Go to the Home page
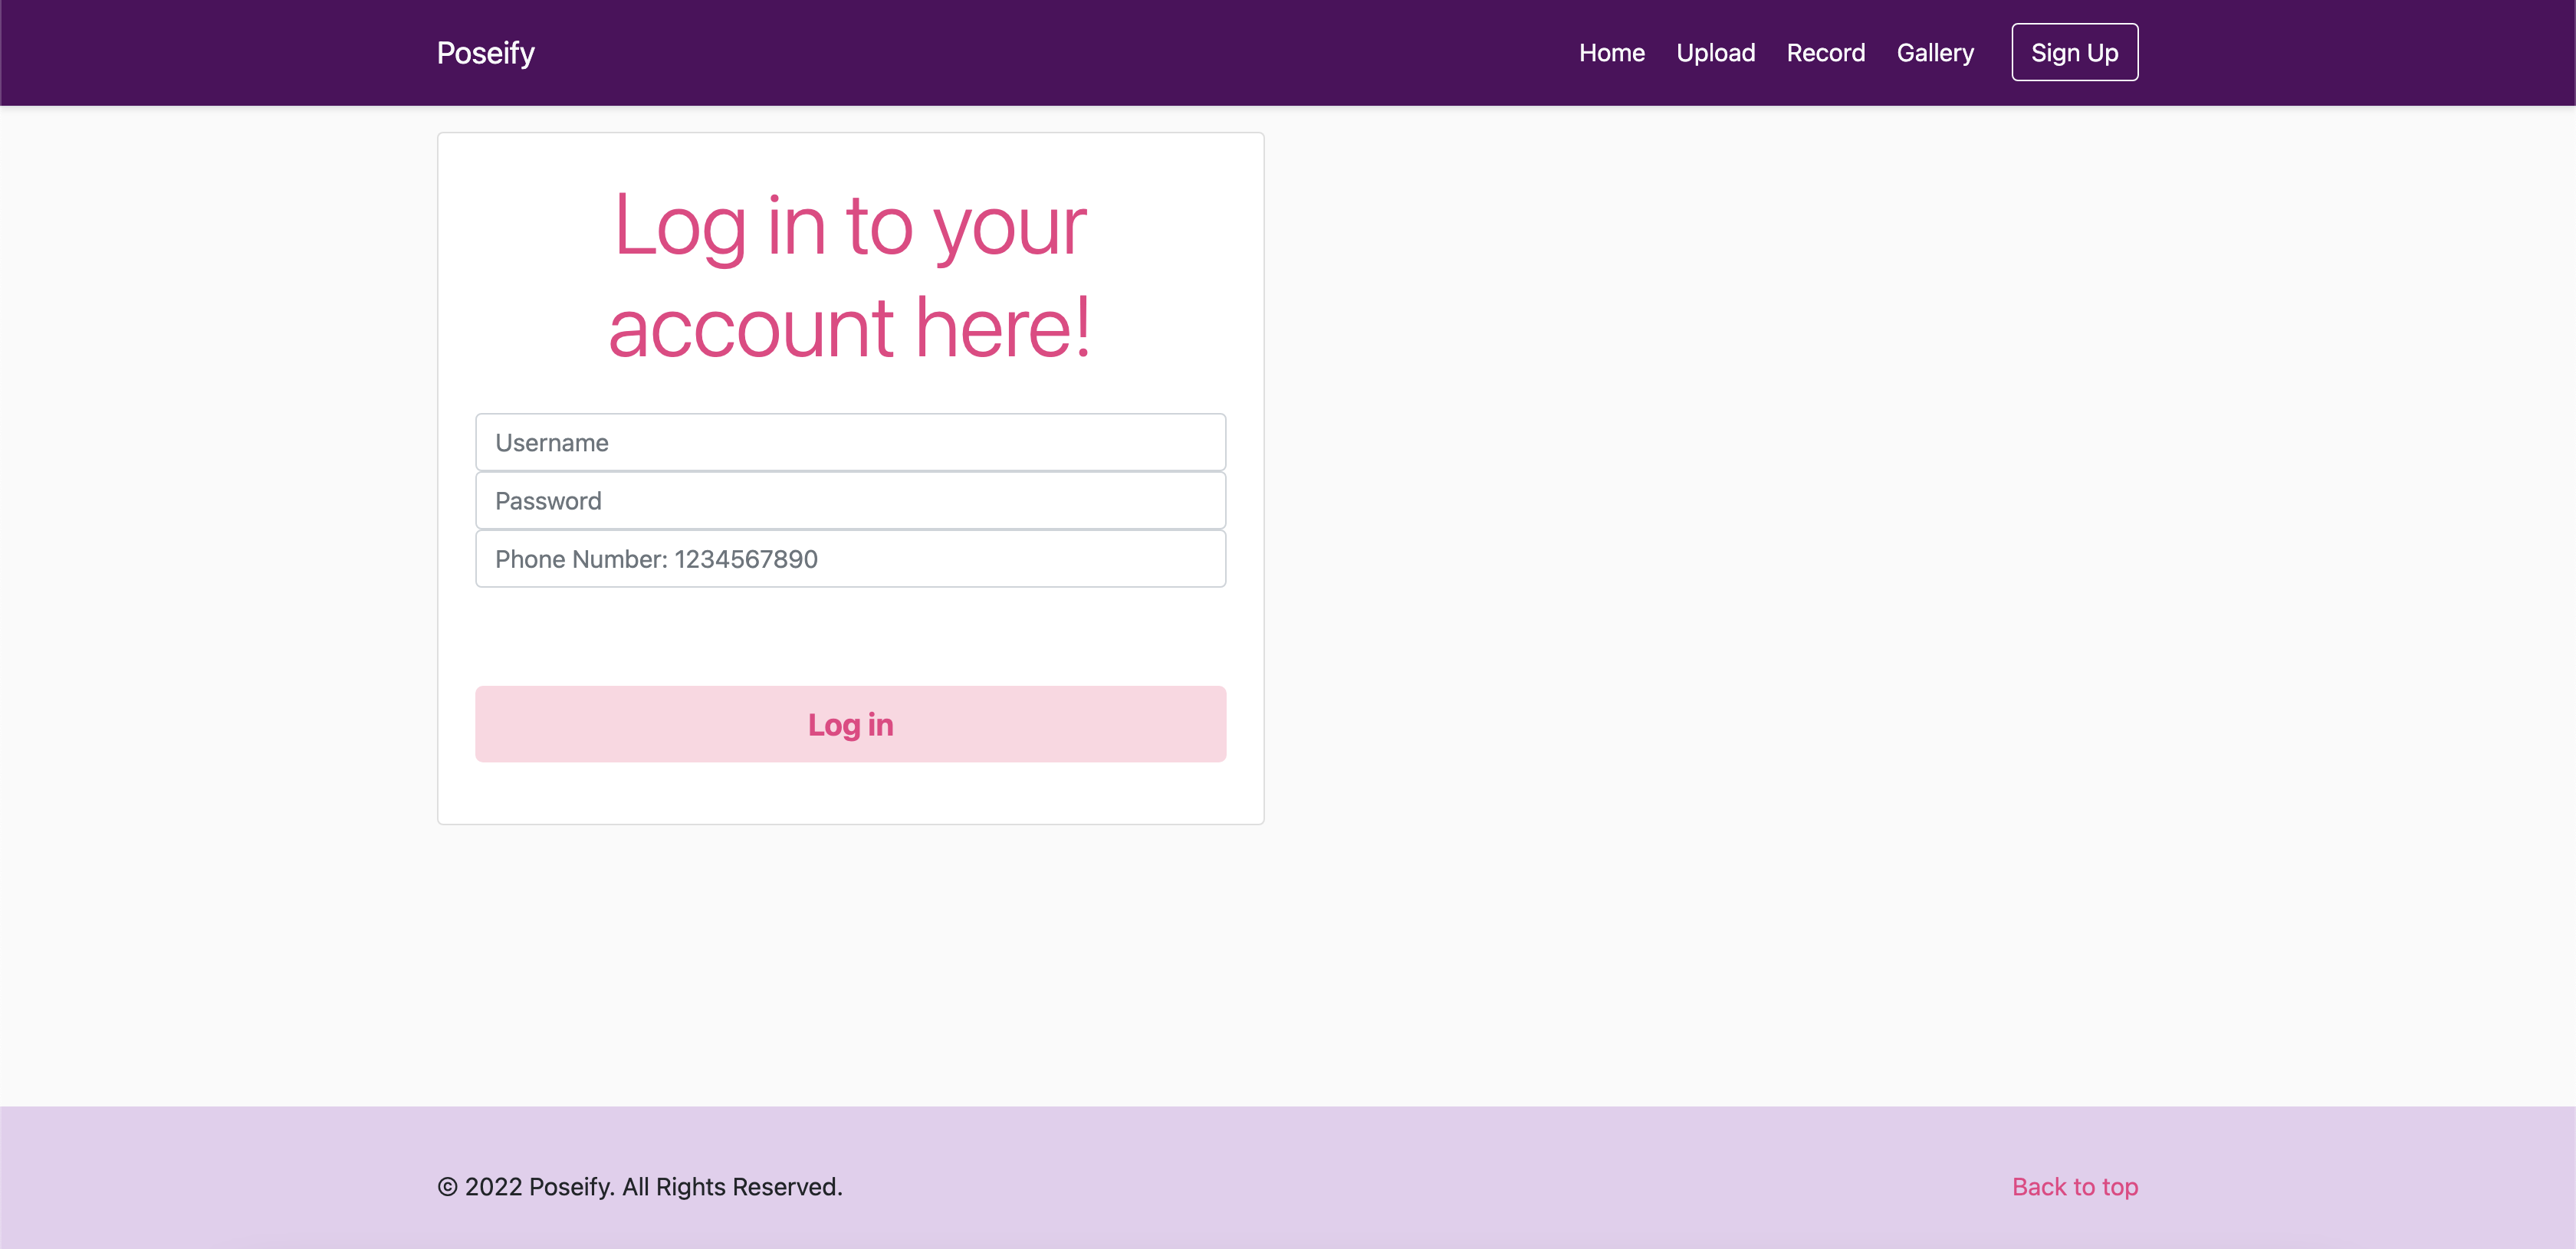2576x1249 pixels. click(1611, 53)
